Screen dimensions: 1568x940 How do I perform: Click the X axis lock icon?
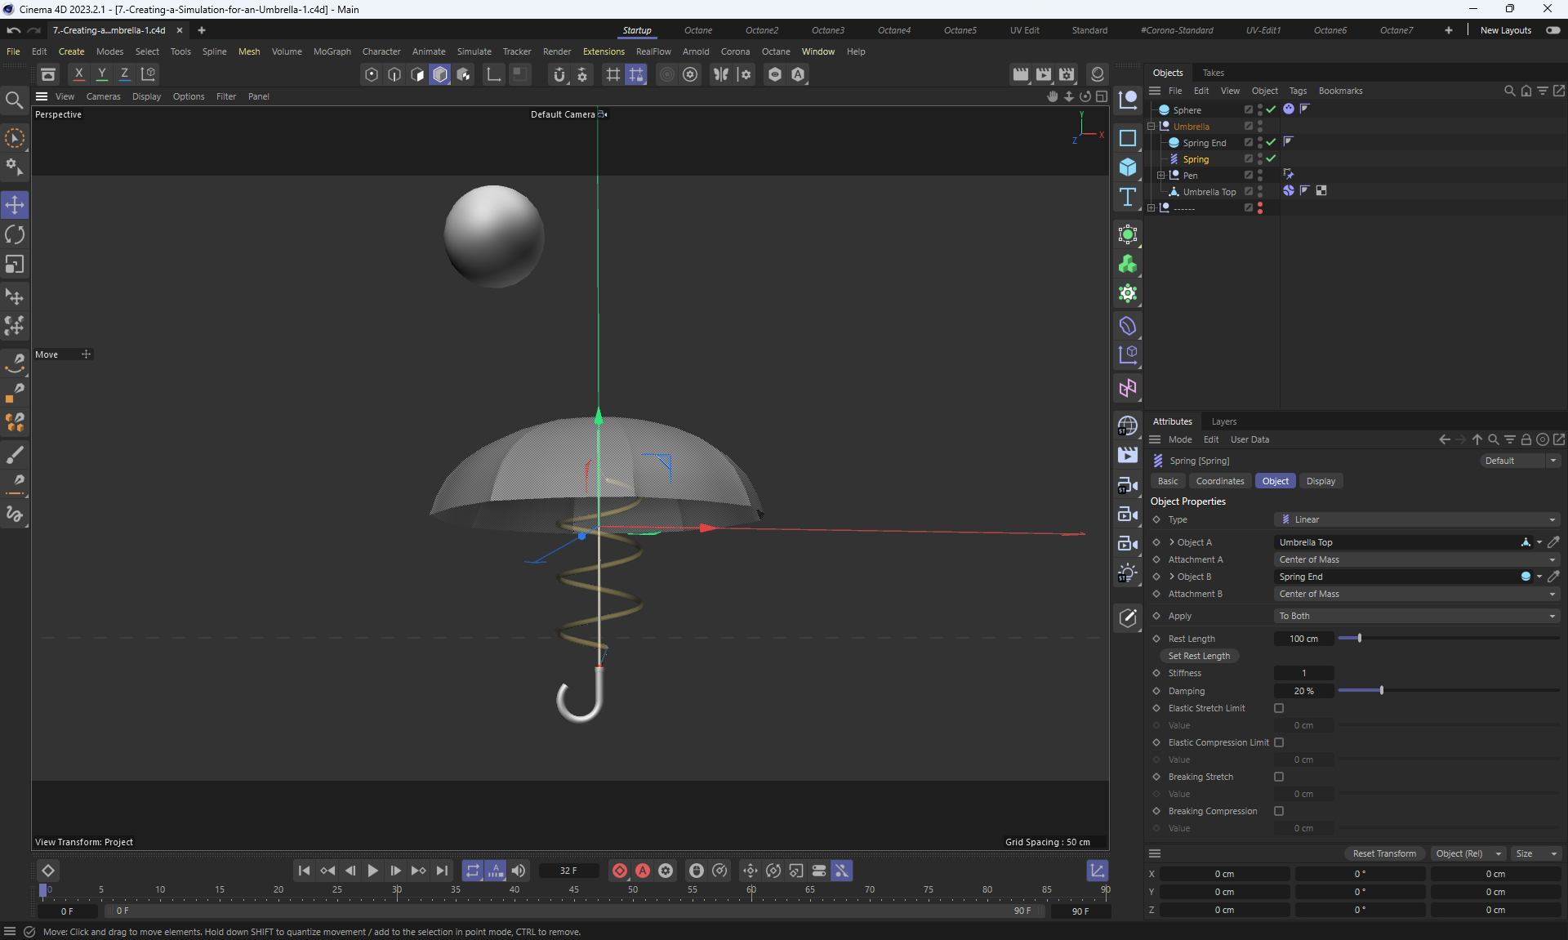click(x=78, y=74)
